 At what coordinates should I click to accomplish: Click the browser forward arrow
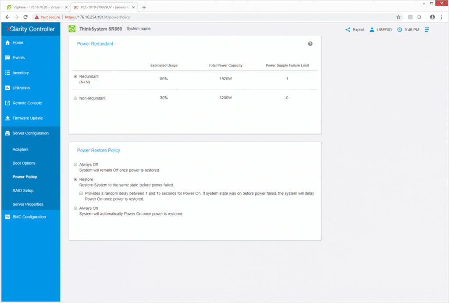click(16, 17)
